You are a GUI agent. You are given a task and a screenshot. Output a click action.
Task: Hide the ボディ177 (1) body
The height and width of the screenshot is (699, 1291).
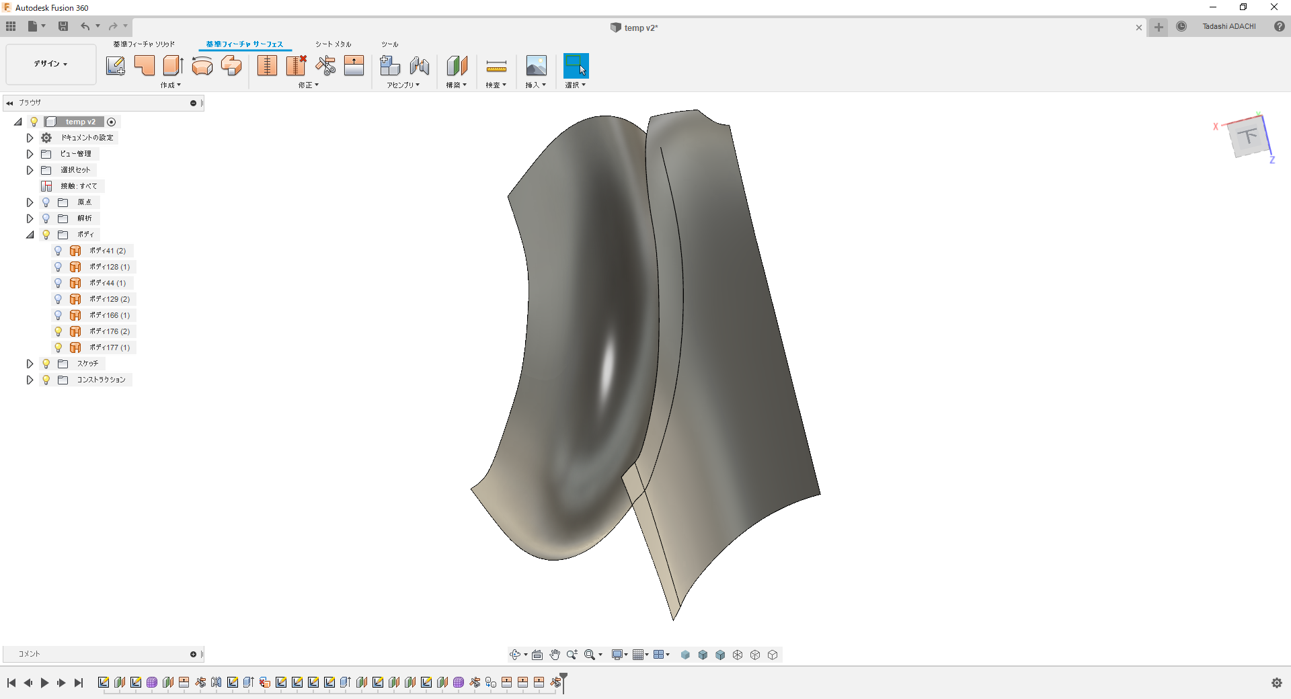pos(58,347)
